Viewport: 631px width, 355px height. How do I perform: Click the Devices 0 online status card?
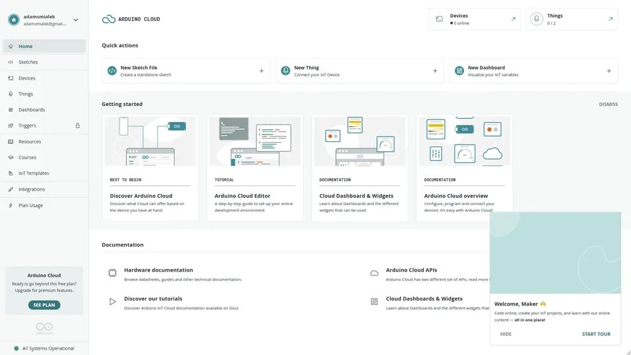(x=475, y=19)
